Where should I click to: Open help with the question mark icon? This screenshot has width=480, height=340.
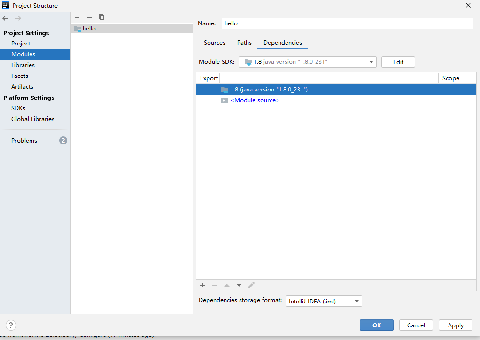point(11,325)
